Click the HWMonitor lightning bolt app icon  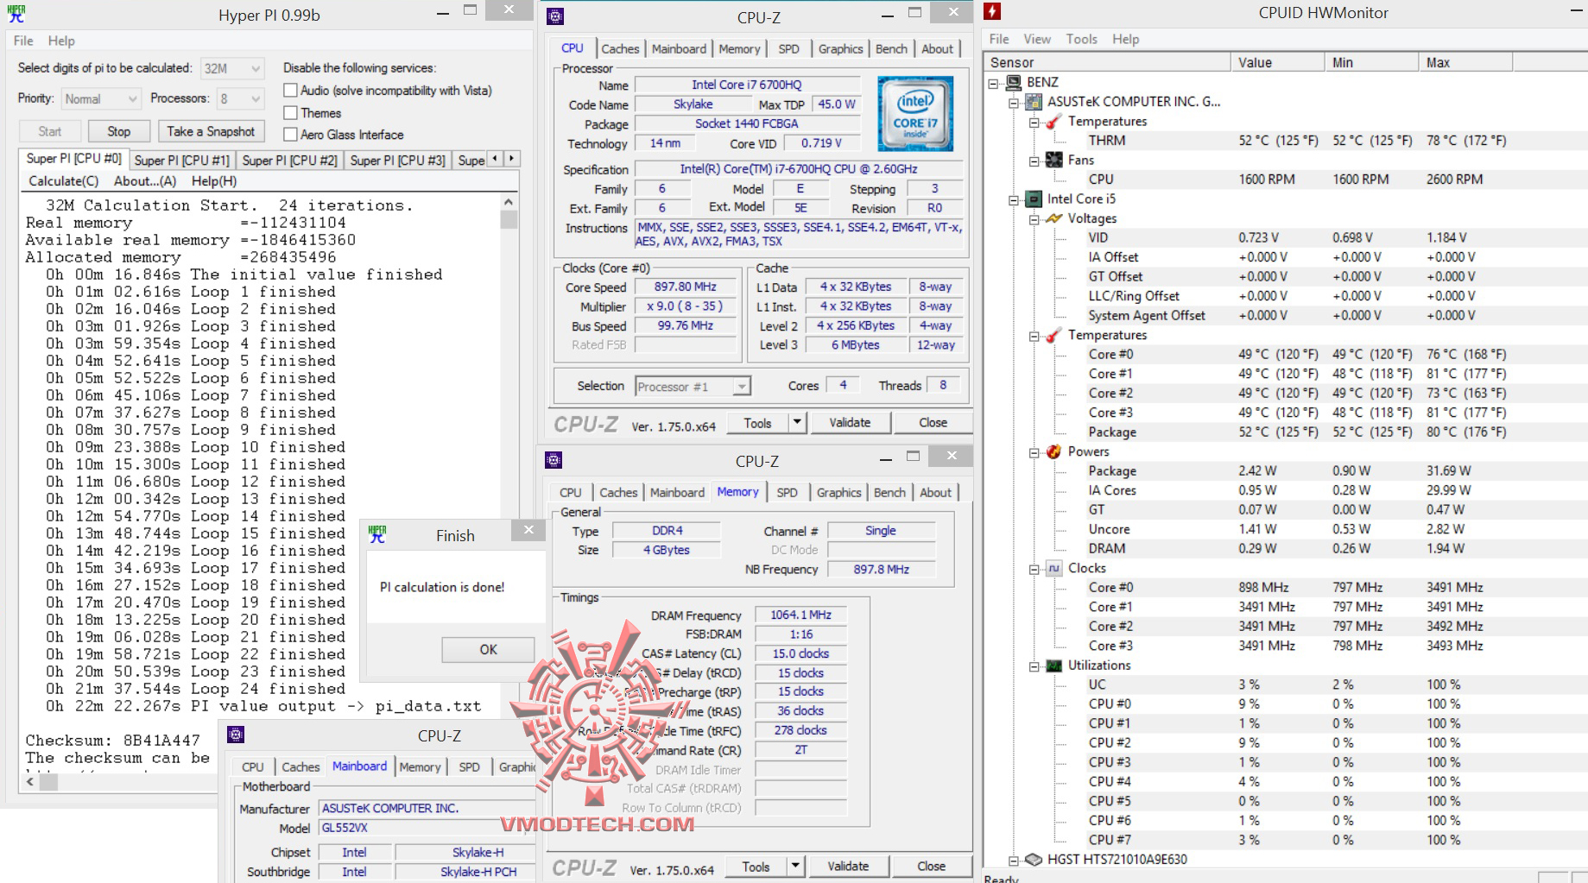(x=993, y=11)
